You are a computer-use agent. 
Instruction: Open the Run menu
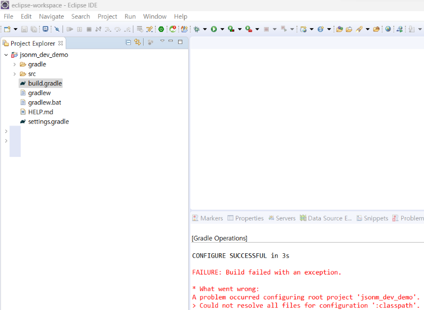[130, 16]
